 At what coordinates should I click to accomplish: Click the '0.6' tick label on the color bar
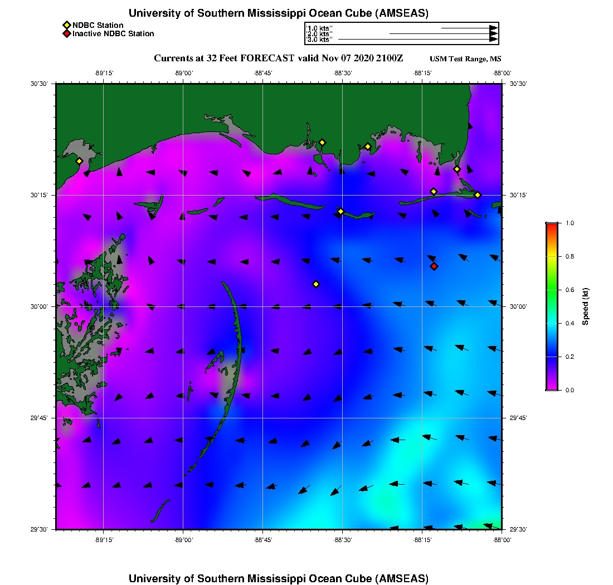pyautogui.click(x=570, y=290)
